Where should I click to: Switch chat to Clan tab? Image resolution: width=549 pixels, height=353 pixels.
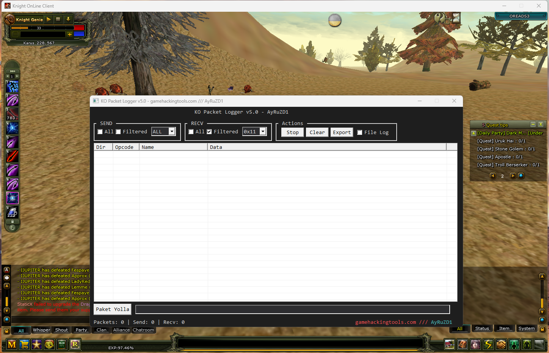[x=102, y=330]
